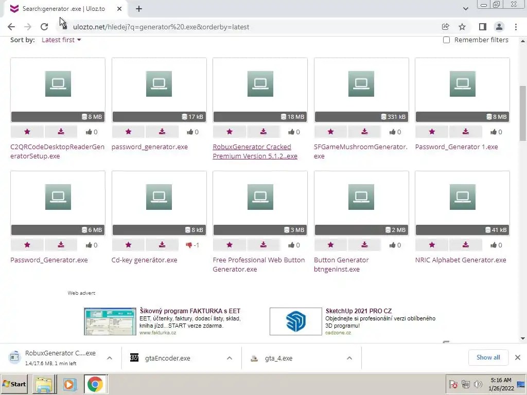Download C2QRCodeDesktopReaderGeneratorSetup.exe via download icon
The width and height of the screenshot is (527, 395).
pos(61,132)
